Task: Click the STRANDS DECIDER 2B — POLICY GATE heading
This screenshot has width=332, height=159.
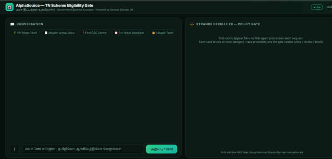Action: 228,24
